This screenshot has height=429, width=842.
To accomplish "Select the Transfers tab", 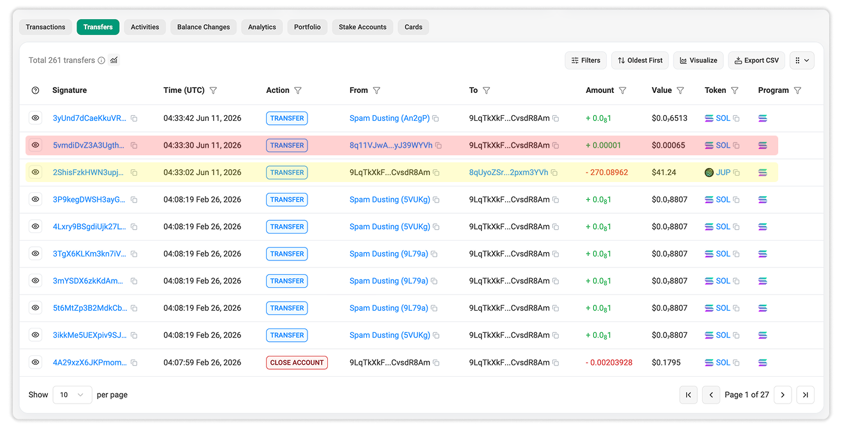I will click(x=98, y=27).
